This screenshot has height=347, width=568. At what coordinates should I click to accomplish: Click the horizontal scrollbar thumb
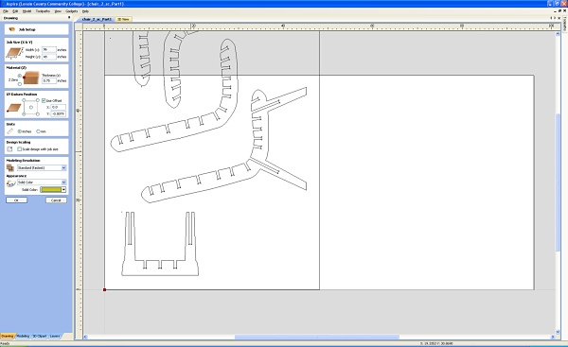coord(317,337)
